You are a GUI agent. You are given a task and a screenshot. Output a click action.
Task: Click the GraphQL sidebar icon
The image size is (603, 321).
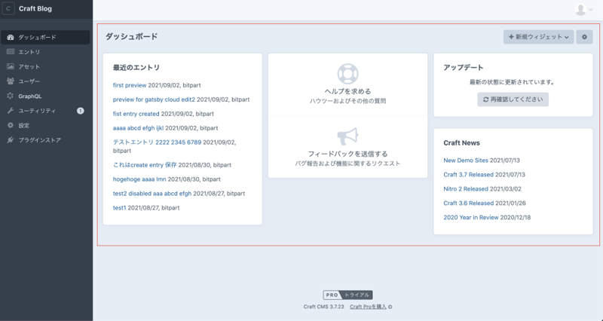point(11,96)
